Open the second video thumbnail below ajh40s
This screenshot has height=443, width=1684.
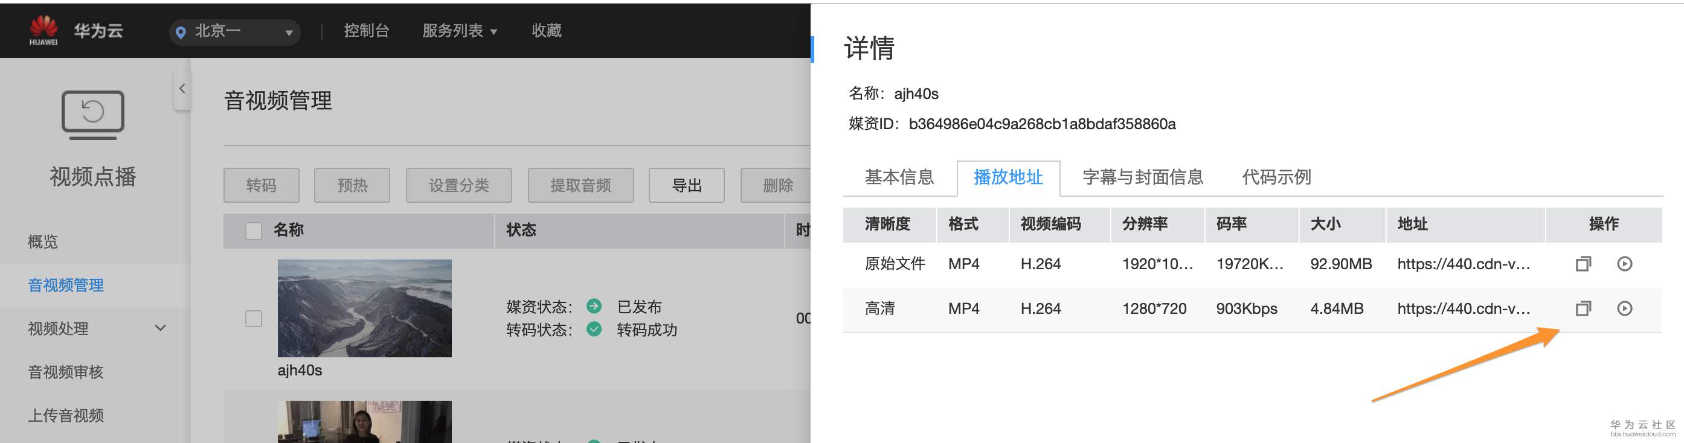click(365, 421)
